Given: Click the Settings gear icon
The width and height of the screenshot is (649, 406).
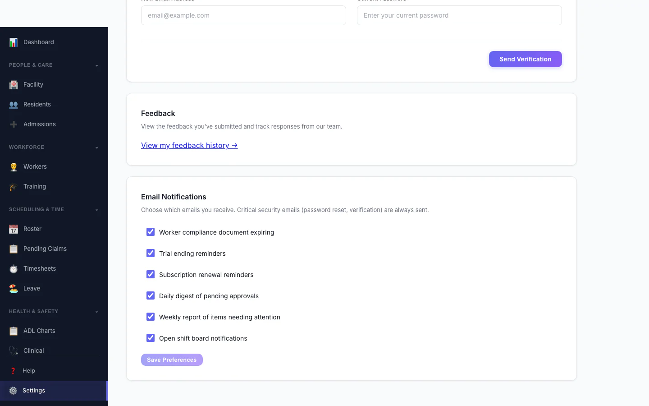Looking at the screenshot, I should (x=13, y=391).
